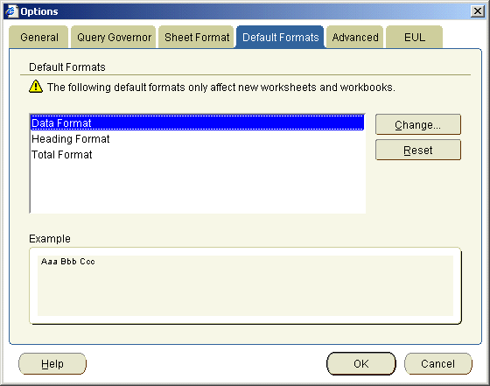Cancel the Options dialog

pos(437,364)
